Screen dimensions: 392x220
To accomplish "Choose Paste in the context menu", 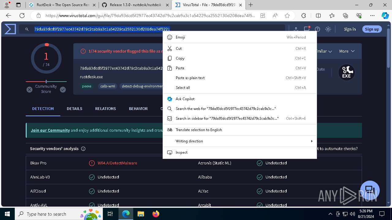I will click(x=239, y=68).
